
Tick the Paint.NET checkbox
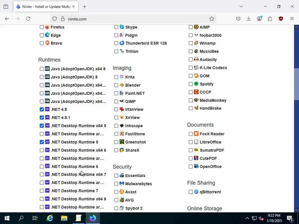click(x=116, y=93)
